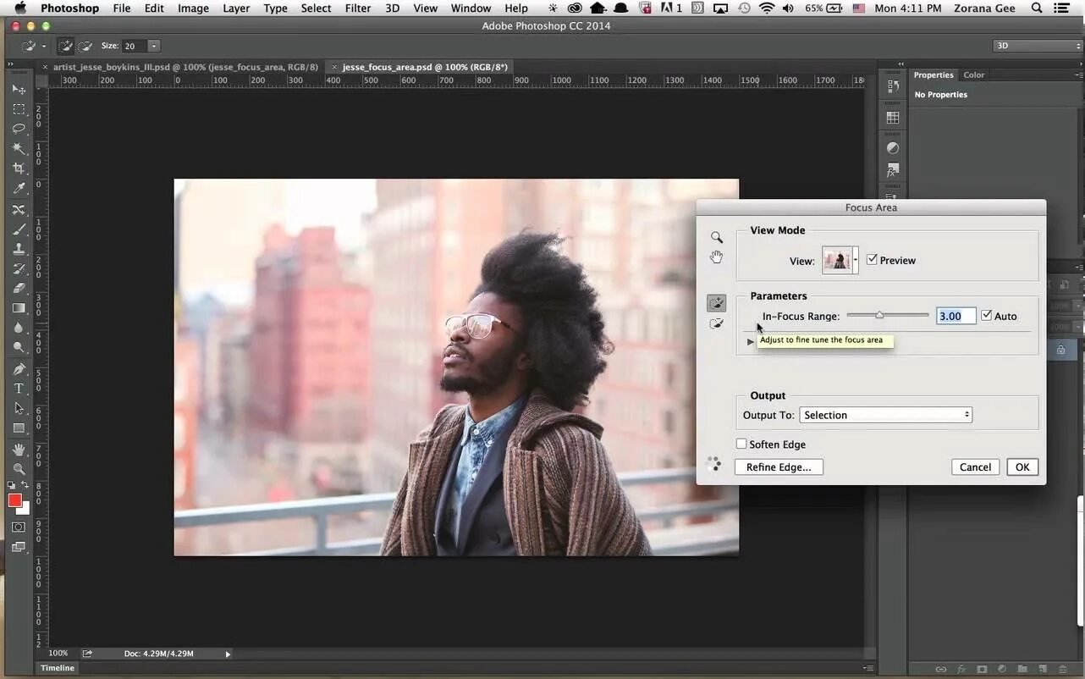Click the Refine Edge button
Viewport: 1085px width, 679px height.
(x=779, y=466)
